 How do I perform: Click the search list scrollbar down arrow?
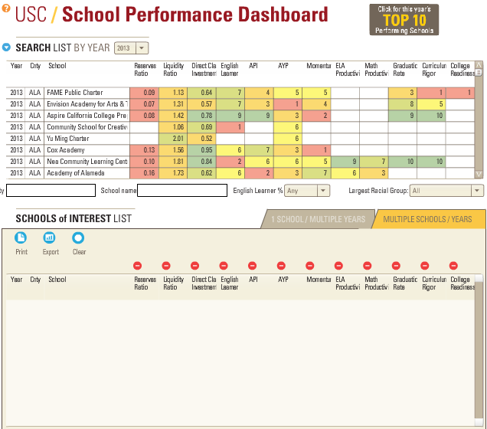click(x=479, y=175)
